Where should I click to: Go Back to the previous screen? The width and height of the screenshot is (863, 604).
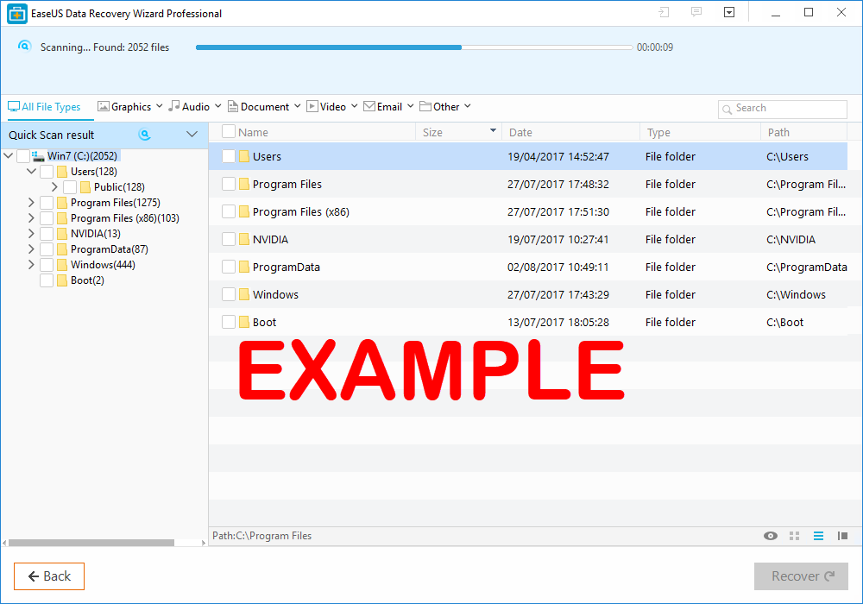[x=49, y=576]
